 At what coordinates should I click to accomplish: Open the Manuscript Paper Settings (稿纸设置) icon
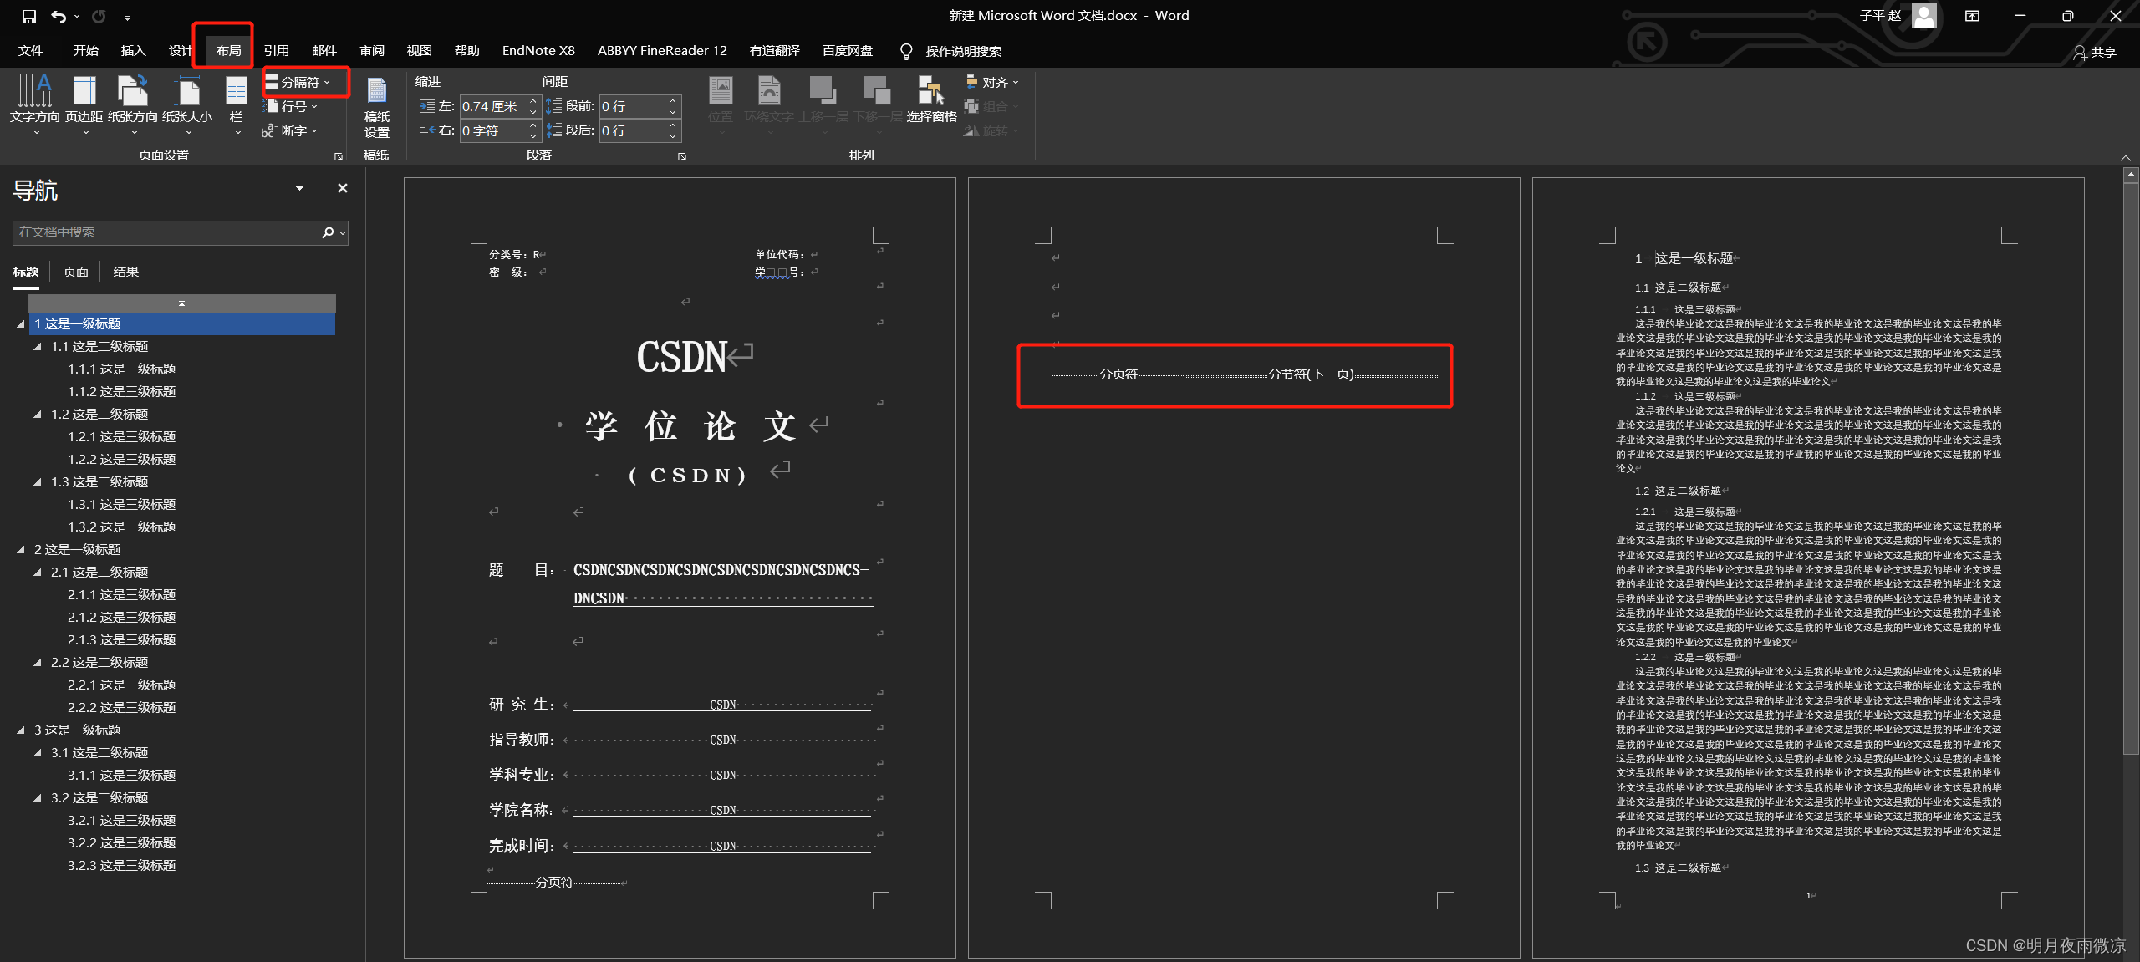click(376, 92)
